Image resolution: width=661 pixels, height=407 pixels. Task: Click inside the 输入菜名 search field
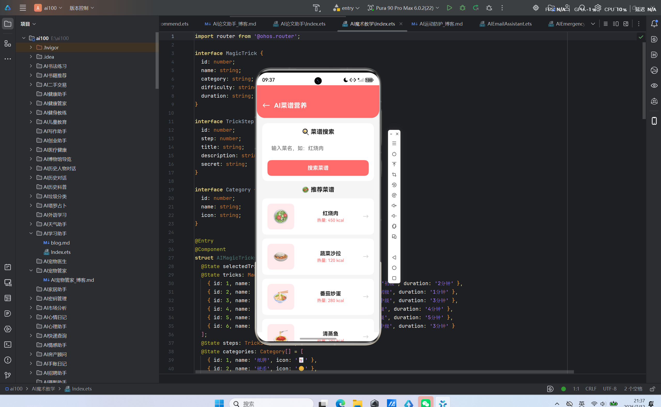coord(318,148)
